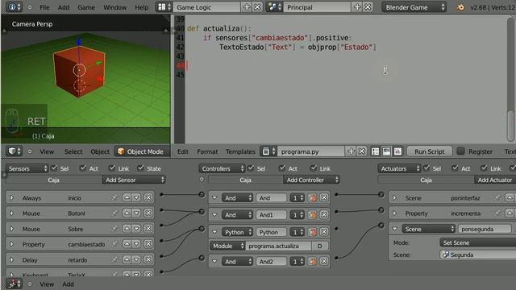Screen dimensions: 516x290
Task: Open the Actuators dropdown menu
Action: click(400, 168)
